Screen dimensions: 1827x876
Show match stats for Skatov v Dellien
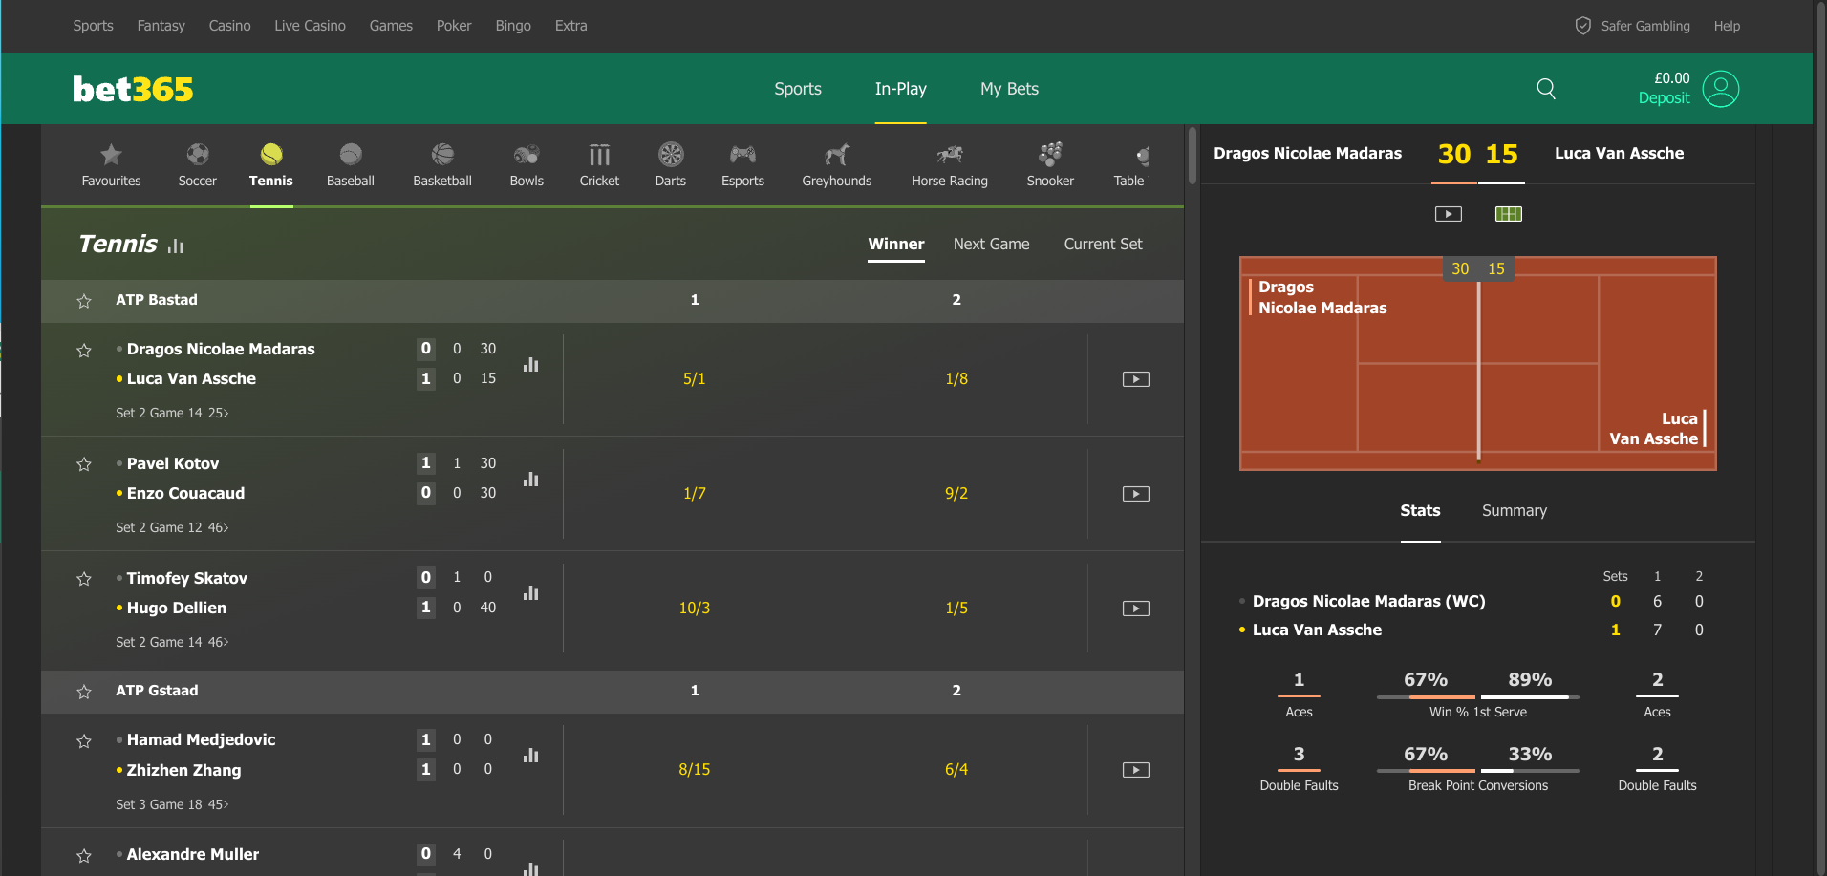[x=531, y=592]
